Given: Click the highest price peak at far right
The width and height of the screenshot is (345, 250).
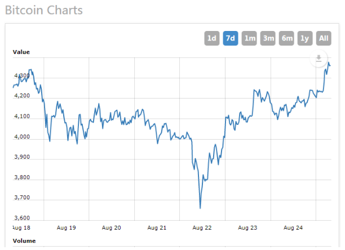Looking at the screenshot, I should [328, 63].
